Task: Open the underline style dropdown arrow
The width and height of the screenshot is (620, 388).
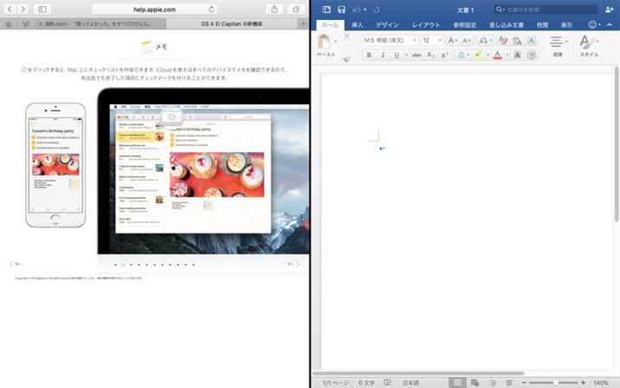Action: point(406,55)
